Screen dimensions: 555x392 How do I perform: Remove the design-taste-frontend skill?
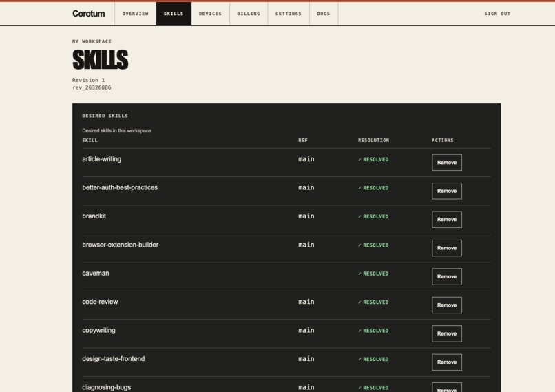tap(447, 362)
